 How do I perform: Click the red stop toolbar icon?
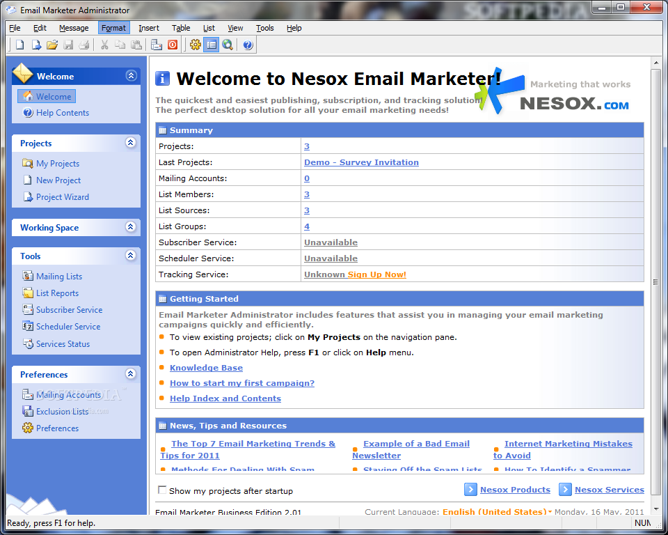(x=173, y=45)
